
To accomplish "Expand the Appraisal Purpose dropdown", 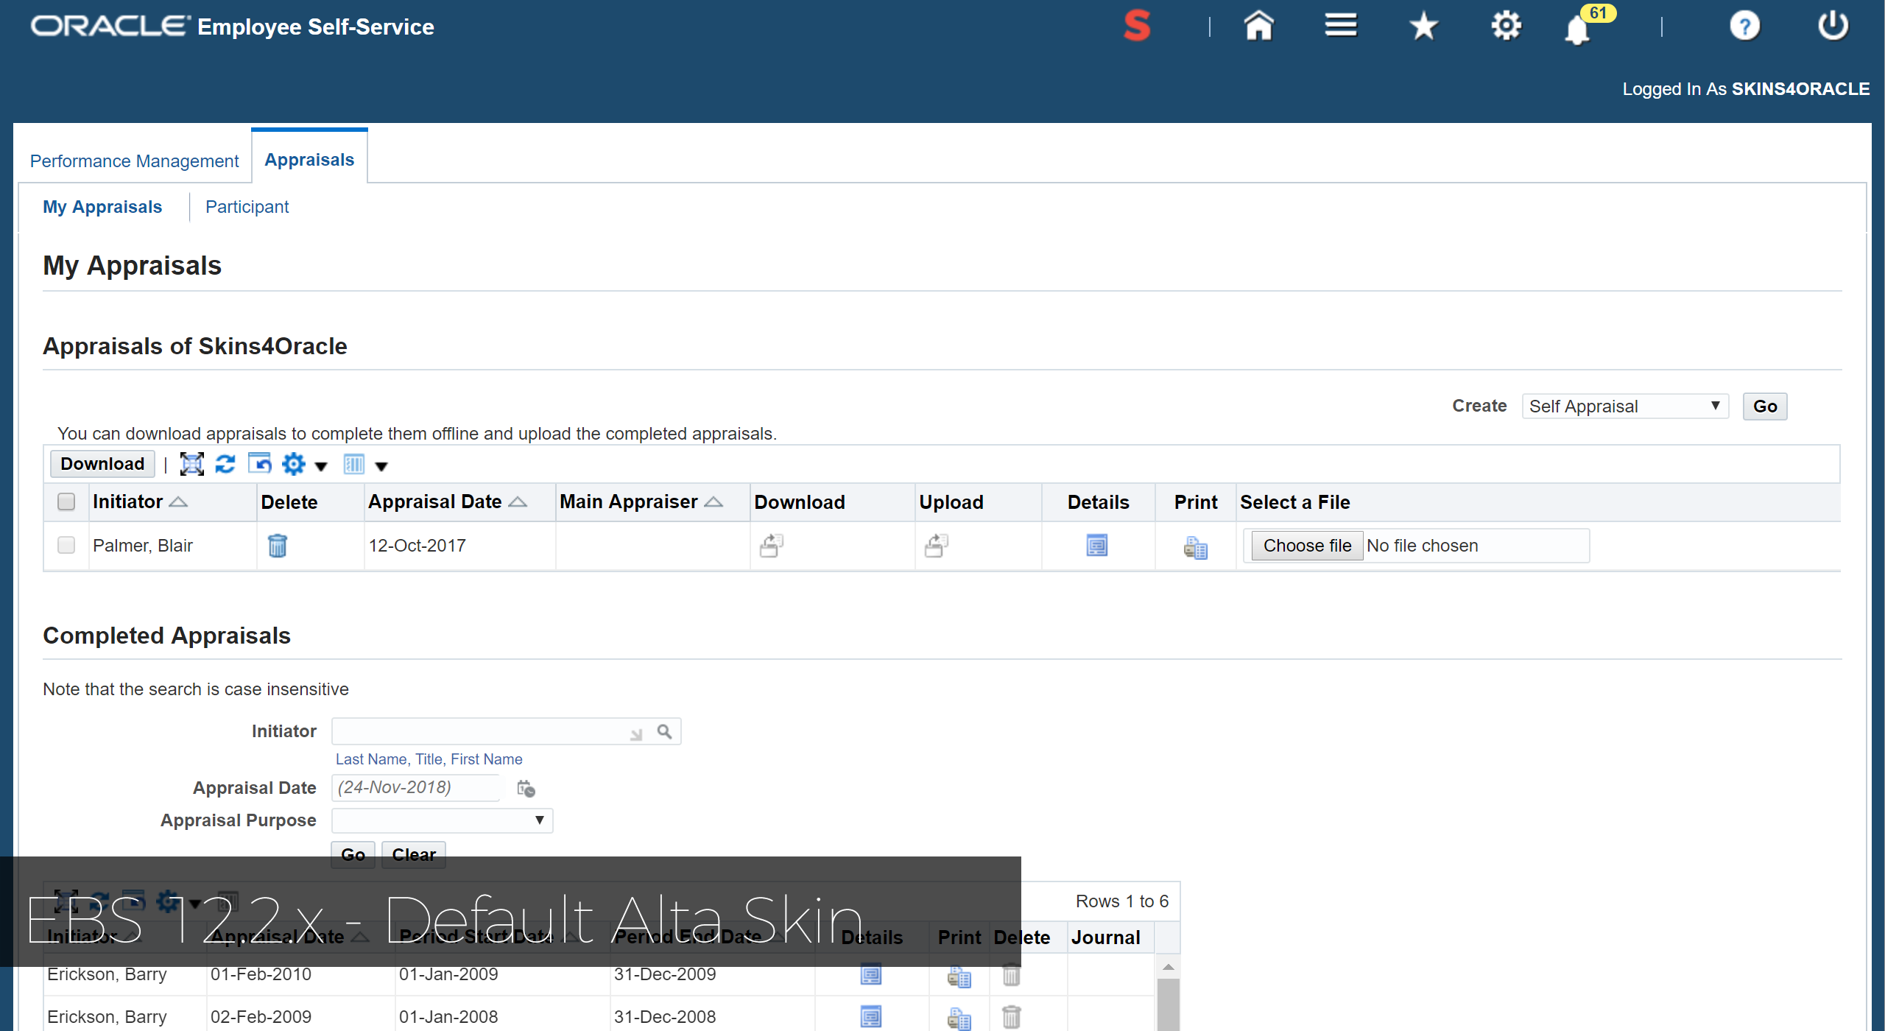I will pyautogui.click(x=442, y=820).
